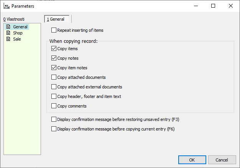Uncheck the Copy items checkbox
This screenshot has height=168, width=240.
pyautogui.click(x=54, y=49)
